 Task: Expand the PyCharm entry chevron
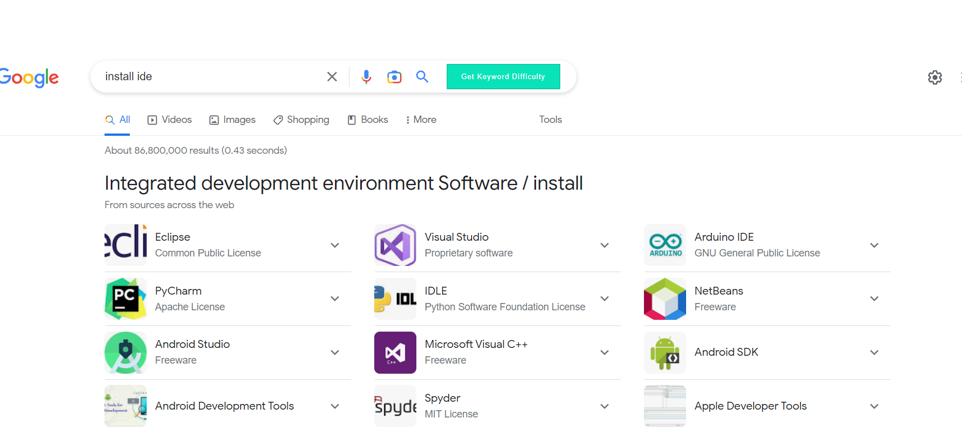tap(335, 299)
